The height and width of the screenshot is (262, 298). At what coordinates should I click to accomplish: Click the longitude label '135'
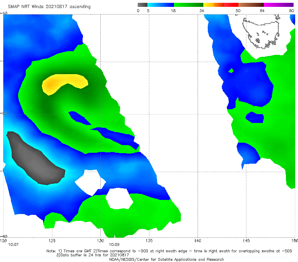149,241
